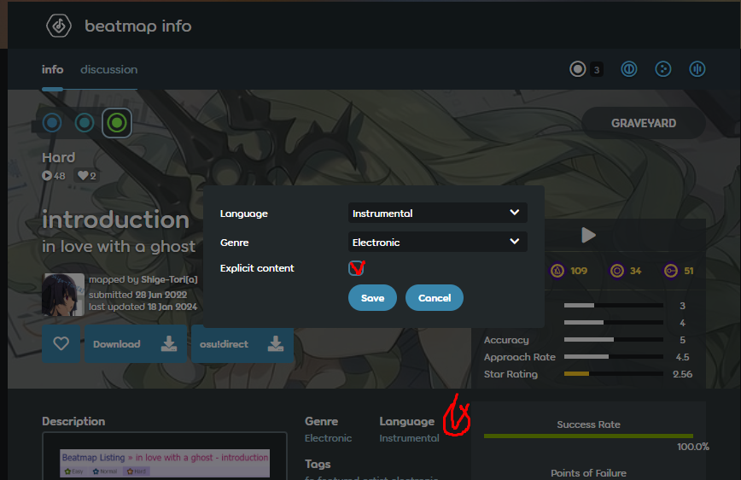Click the play count icon beside 48
This screenshot has height=480, width=741.
pos(47,176)
